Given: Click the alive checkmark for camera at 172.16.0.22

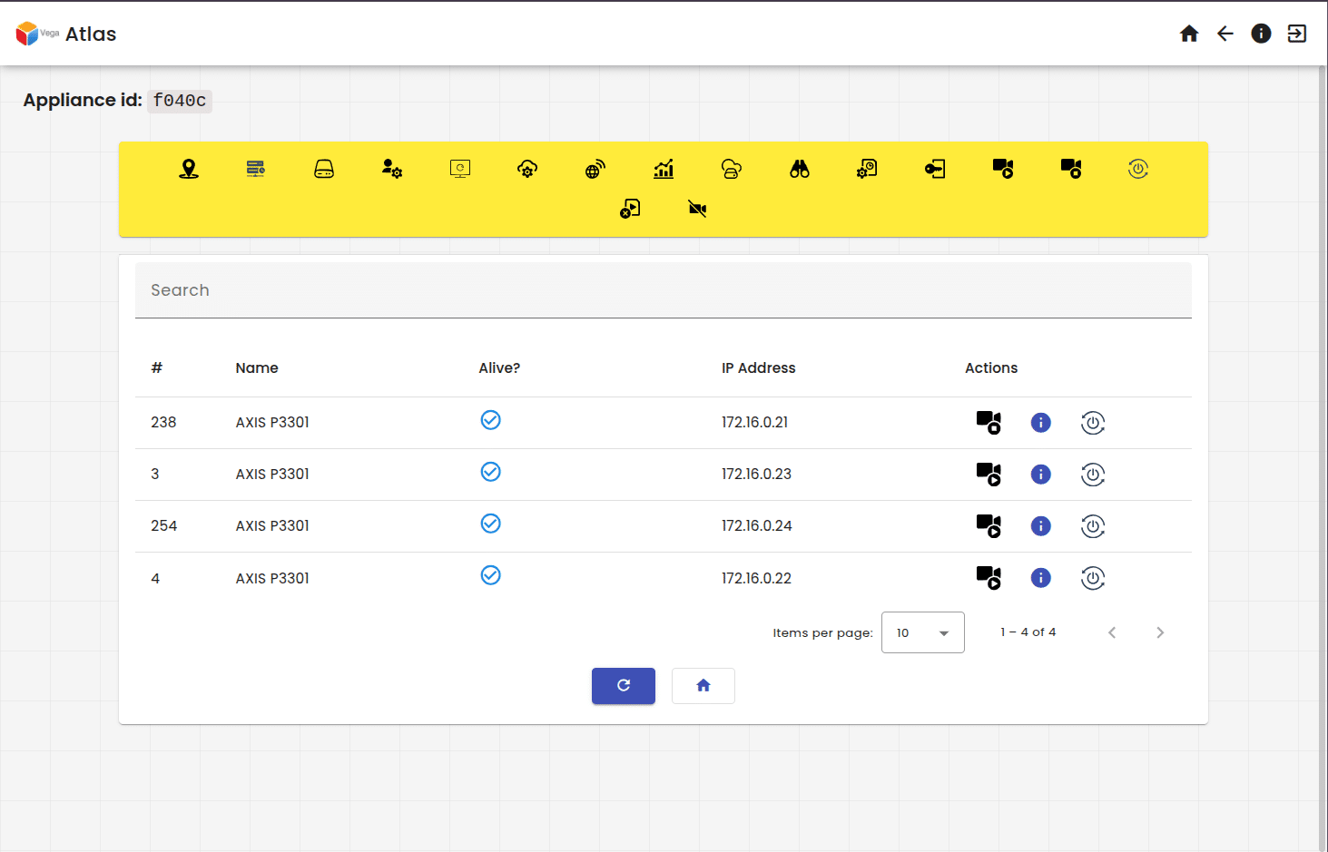Looking at the screenshot, I should (490, 575).
